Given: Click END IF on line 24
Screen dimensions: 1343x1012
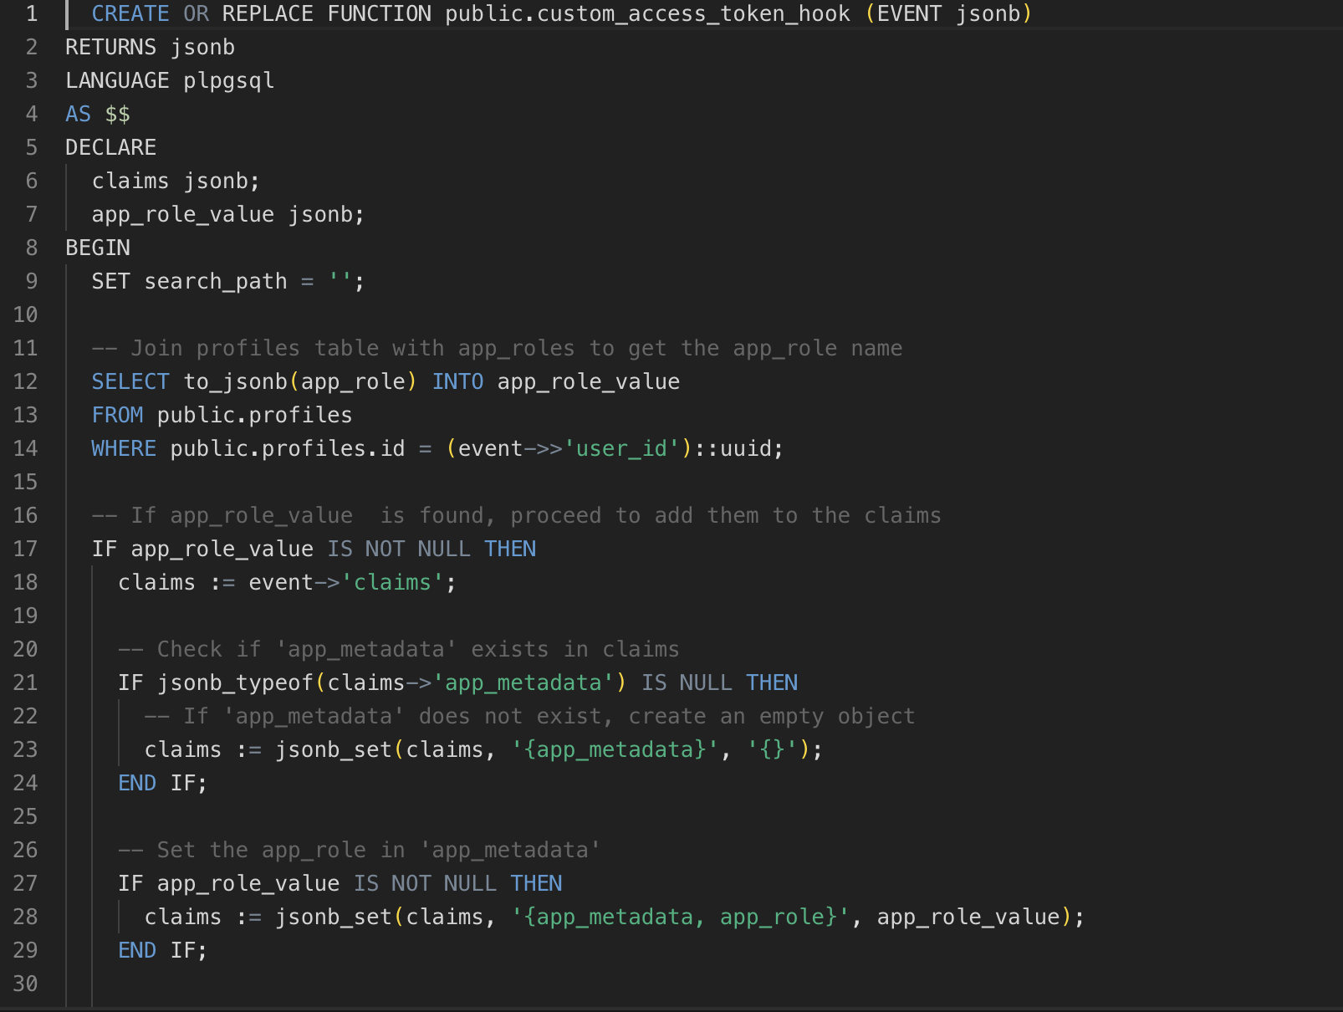Looking at the screenshot, I should (161, 783).
